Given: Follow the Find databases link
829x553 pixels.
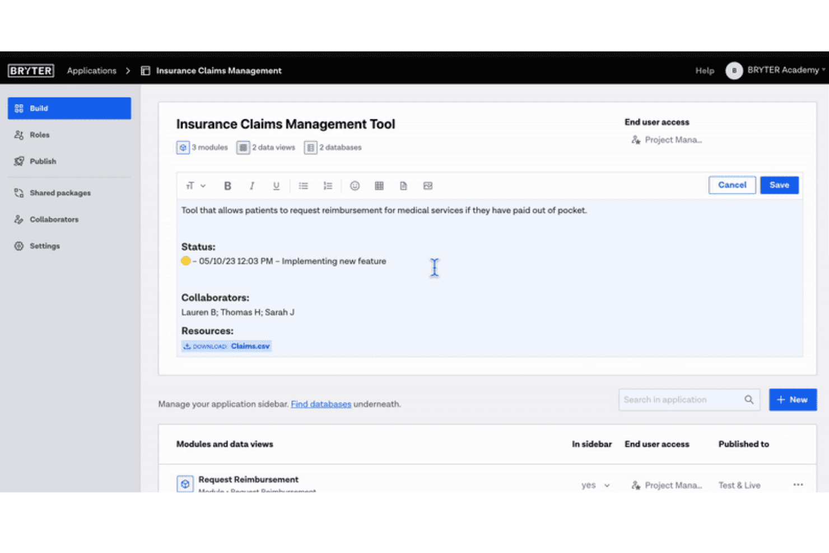Looking at the screenshot, I should coord(321,404).
